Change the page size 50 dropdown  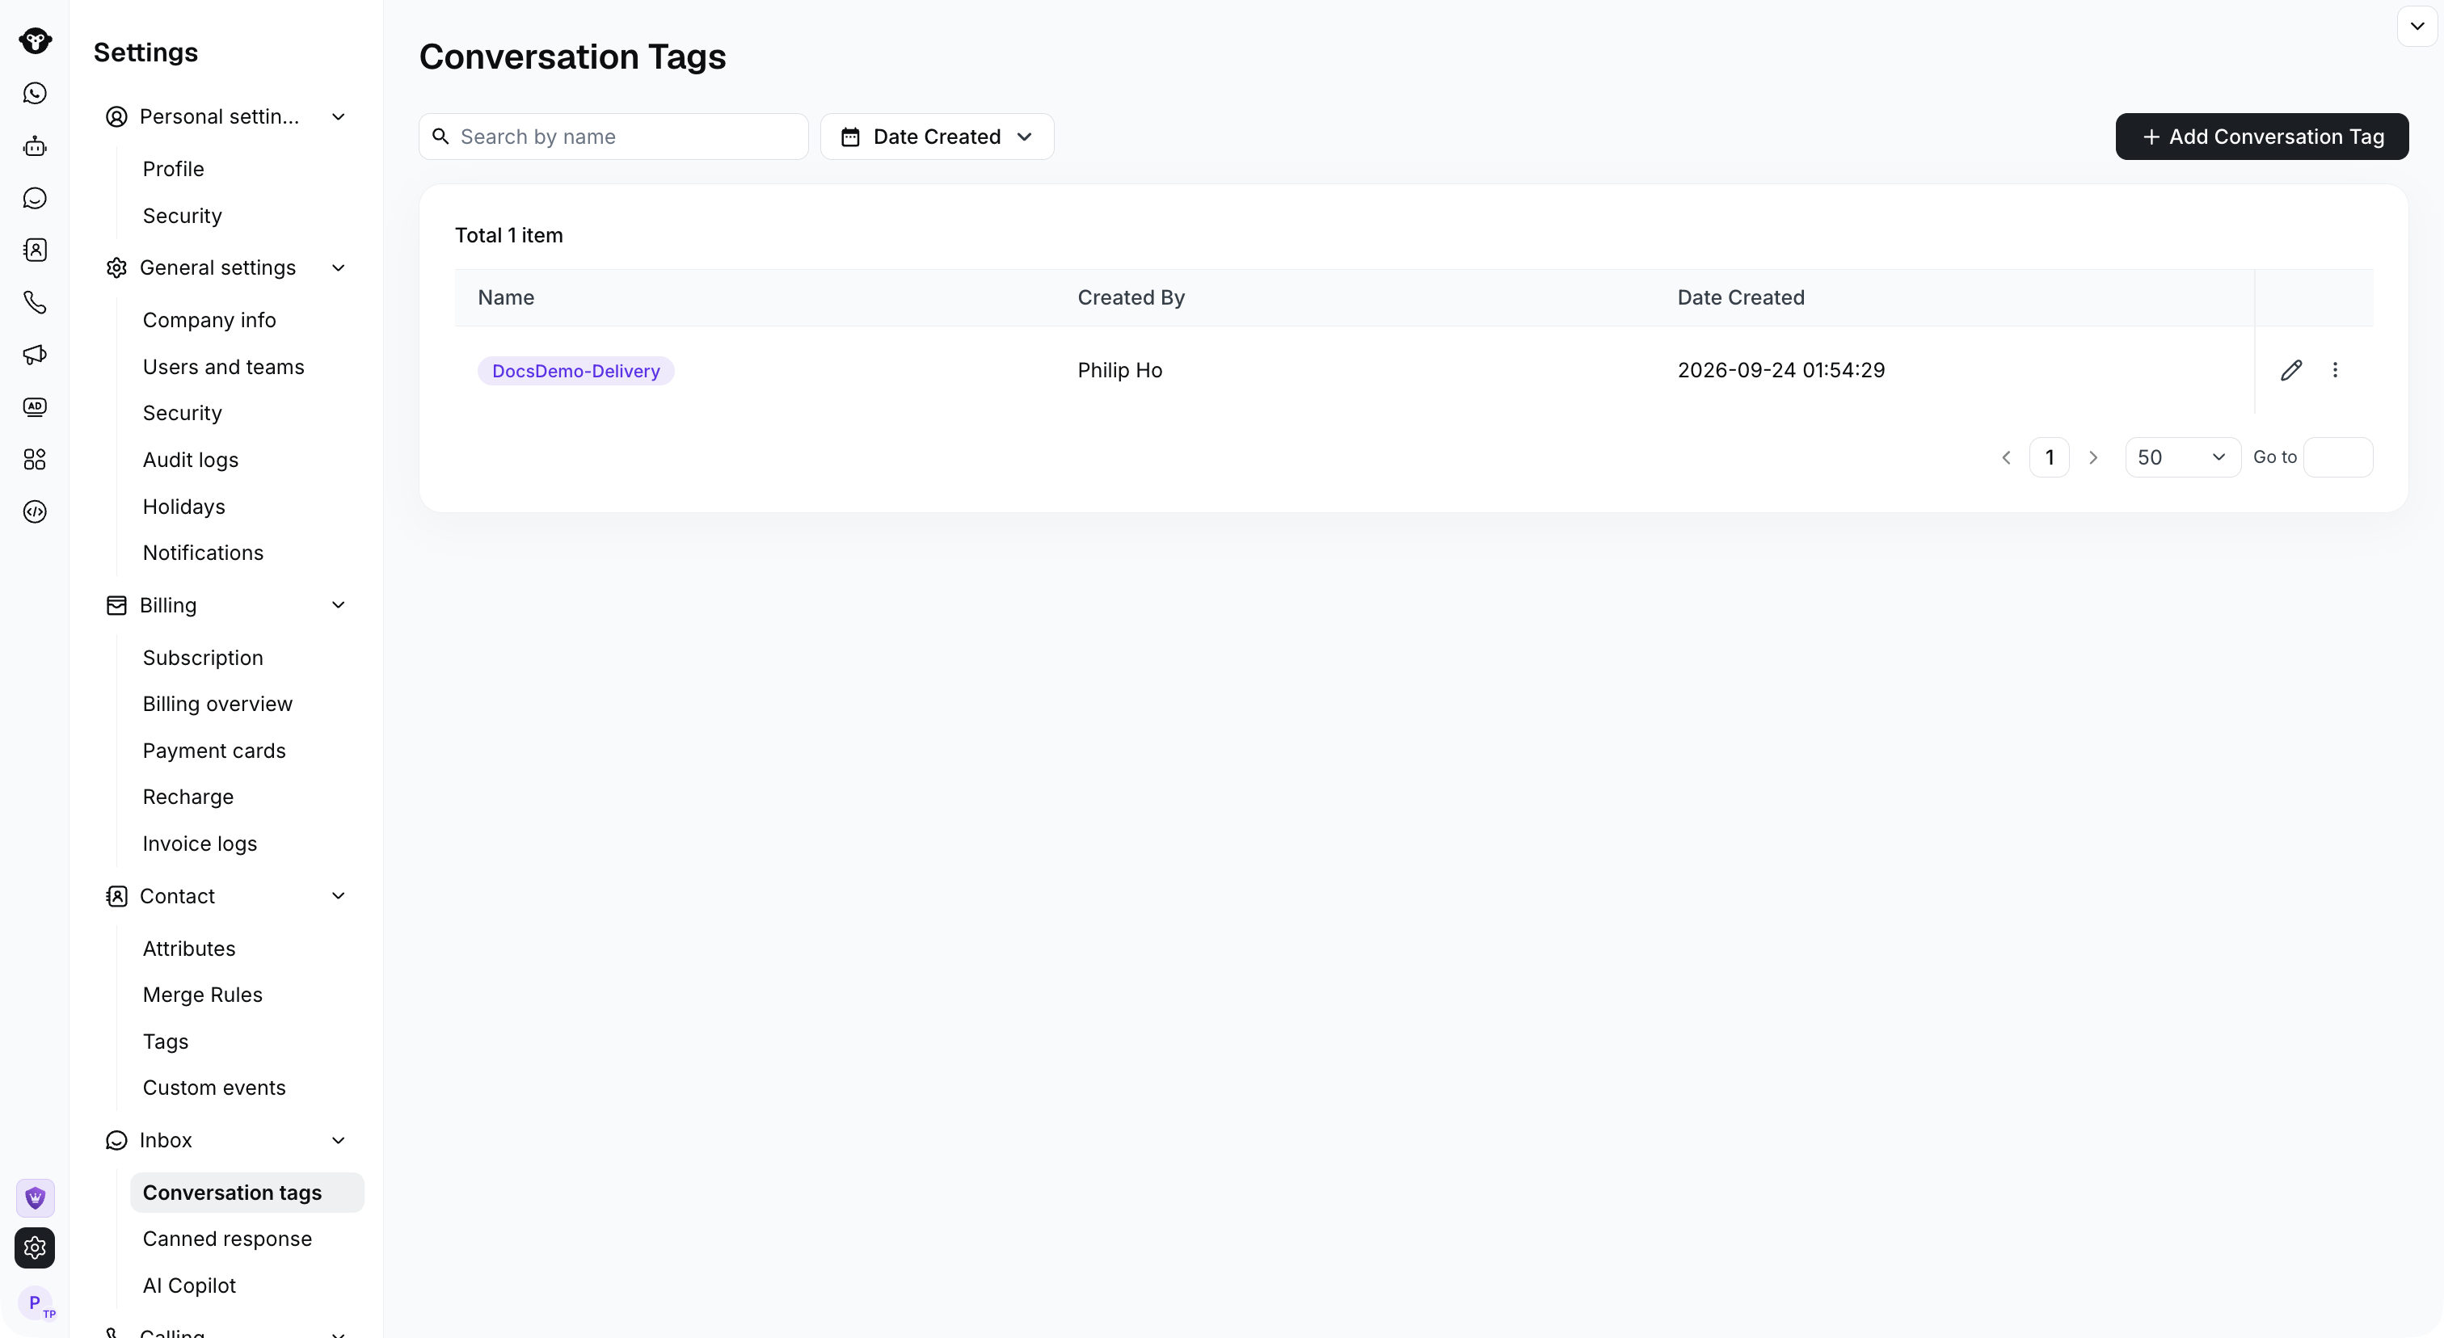(x=2182, y=457)
